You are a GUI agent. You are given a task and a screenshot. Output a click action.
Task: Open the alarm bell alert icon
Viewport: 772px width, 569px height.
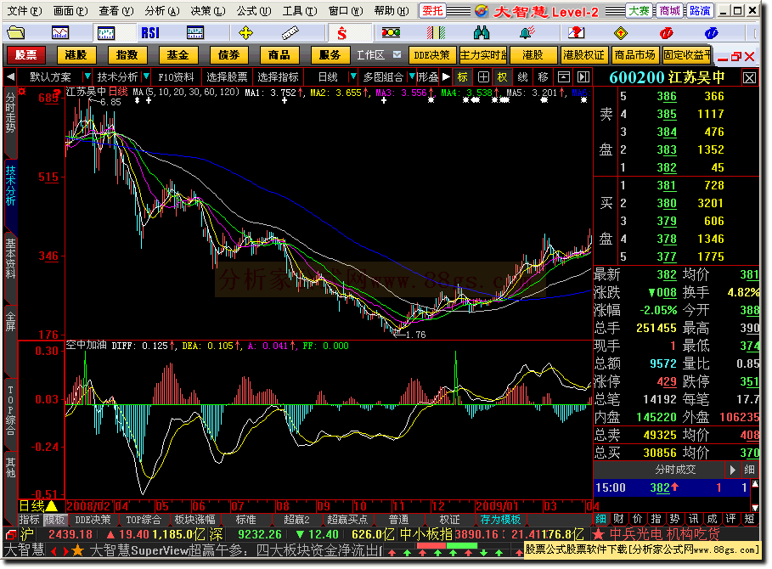click(527, 33)
